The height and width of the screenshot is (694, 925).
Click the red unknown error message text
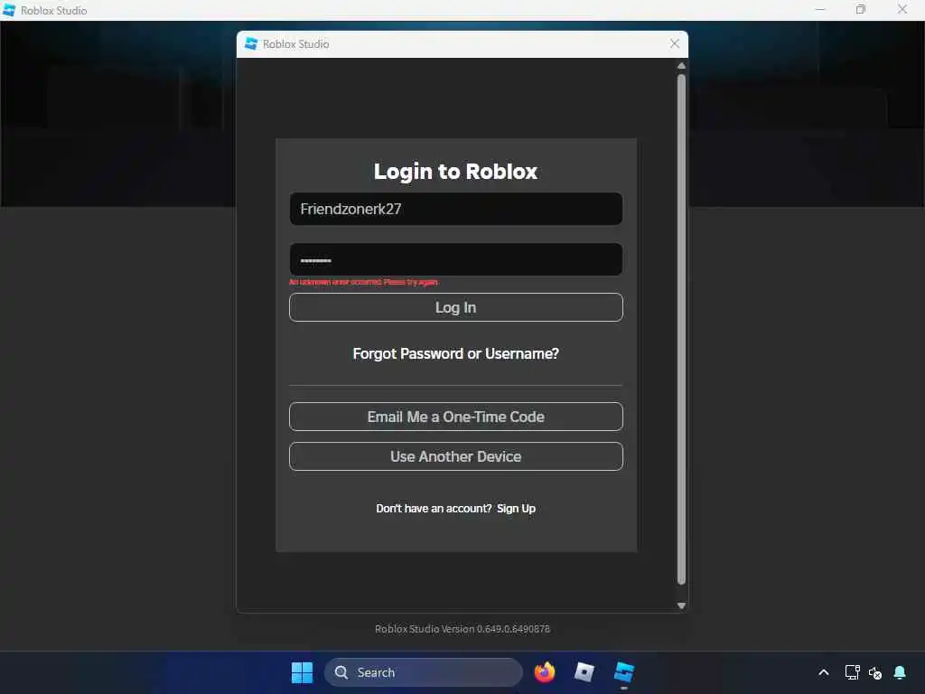363,282
